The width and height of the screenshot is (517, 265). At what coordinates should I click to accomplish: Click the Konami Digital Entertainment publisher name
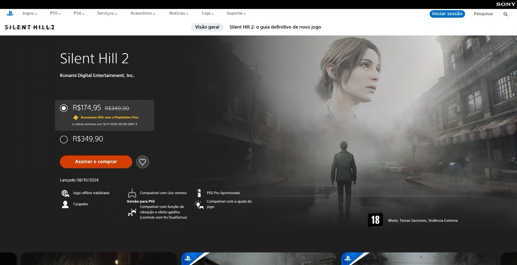(97, 75)
